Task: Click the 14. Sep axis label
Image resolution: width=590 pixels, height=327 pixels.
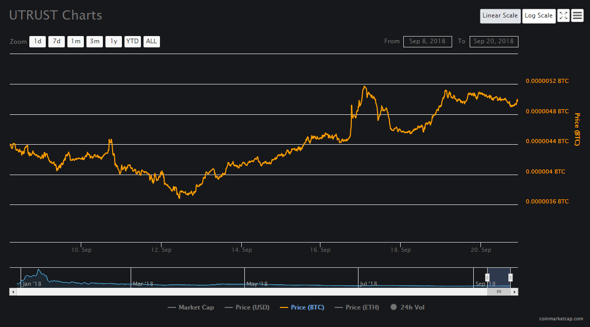Action: point(242,250)
